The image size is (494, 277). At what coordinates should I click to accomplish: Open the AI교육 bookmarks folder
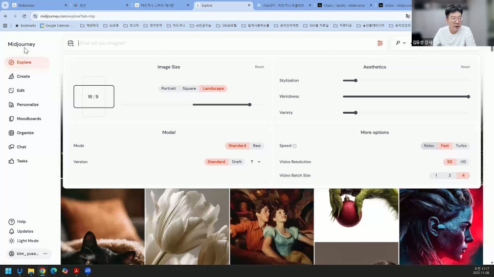(111, 26)
